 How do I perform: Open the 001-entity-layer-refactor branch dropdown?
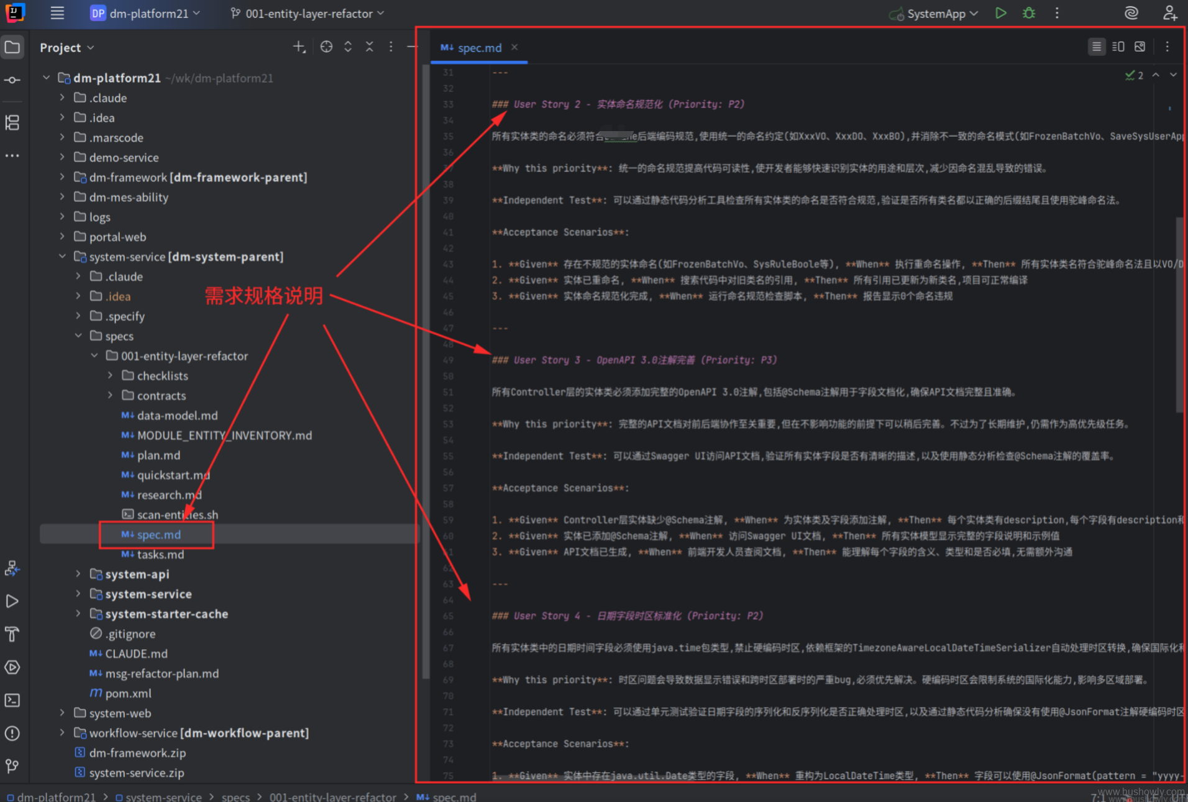[308, 13]
